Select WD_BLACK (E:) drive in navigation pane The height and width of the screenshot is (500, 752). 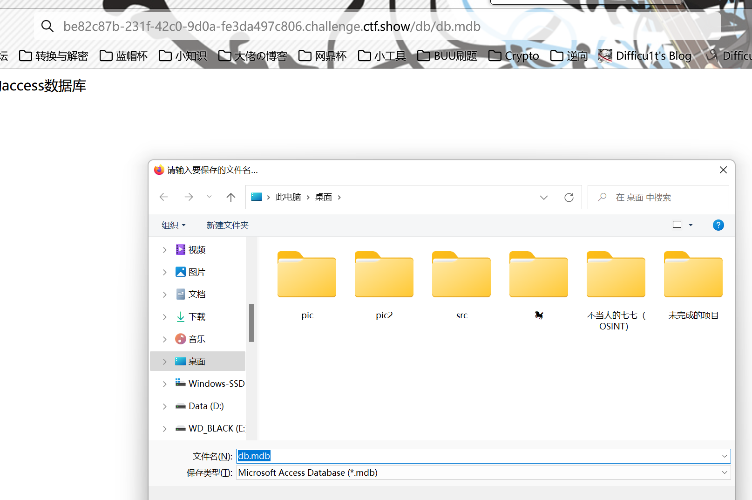[210, 429]
